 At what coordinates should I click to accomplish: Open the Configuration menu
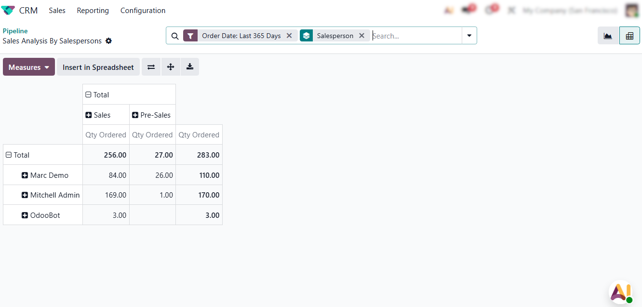143,10
